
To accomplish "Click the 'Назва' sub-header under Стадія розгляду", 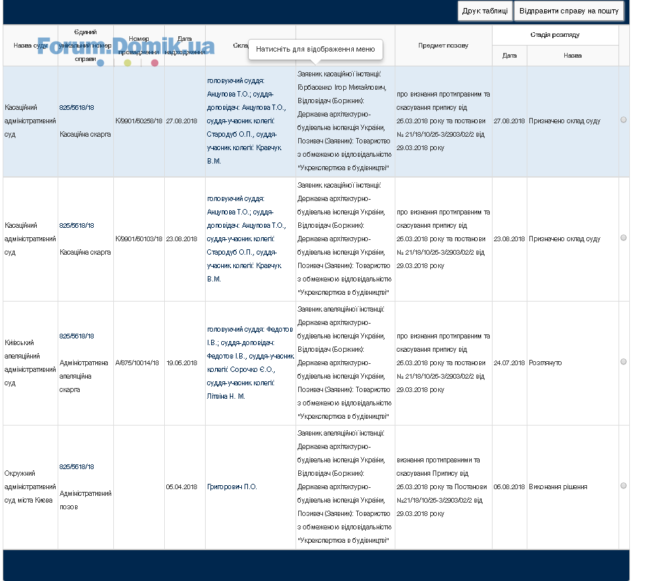I will pyautogui.click(x=573, y=55).
